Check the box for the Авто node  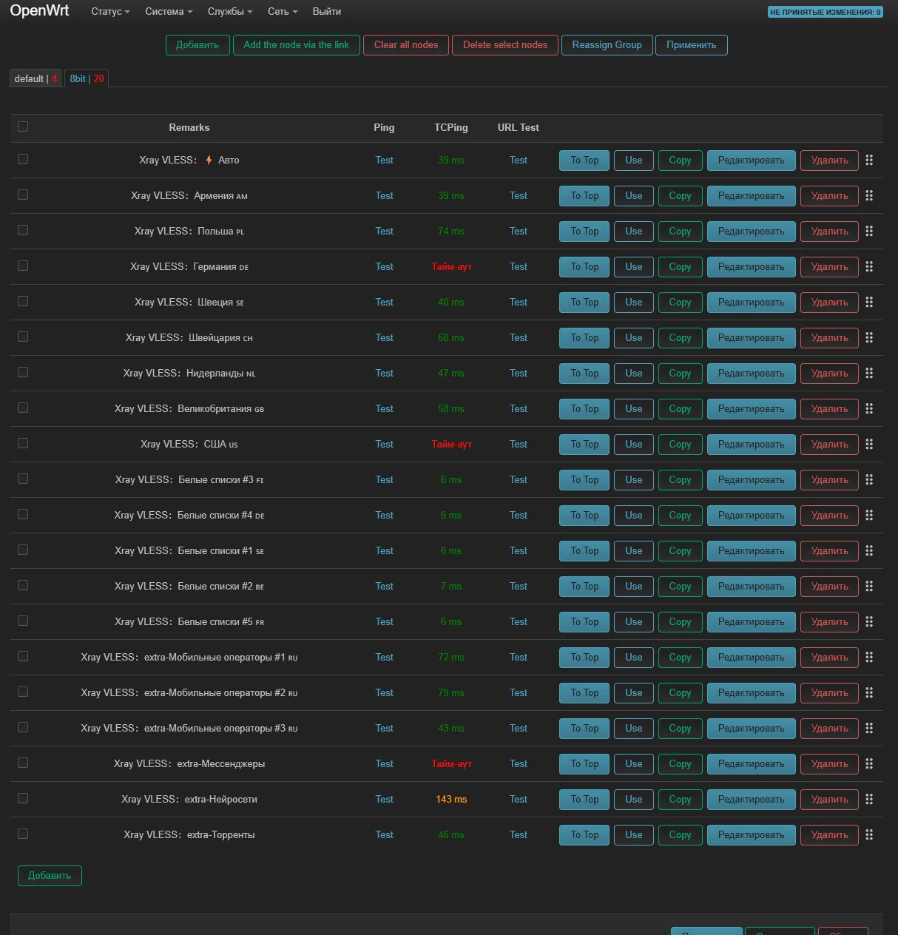click(x=23, y=159)
